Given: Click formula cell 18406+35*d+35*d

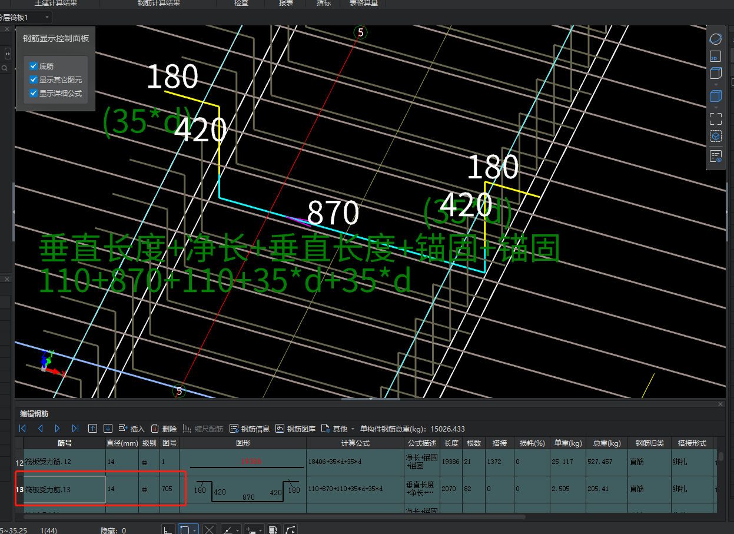Looking at the screenshot, I should pos(356,462).
